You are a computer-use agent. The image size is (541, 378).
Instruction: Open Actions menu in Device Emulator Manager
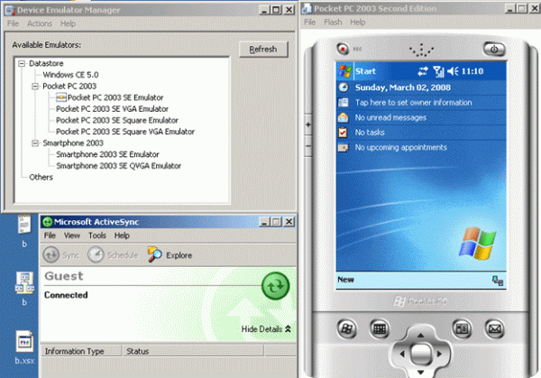tap(40, 23)
